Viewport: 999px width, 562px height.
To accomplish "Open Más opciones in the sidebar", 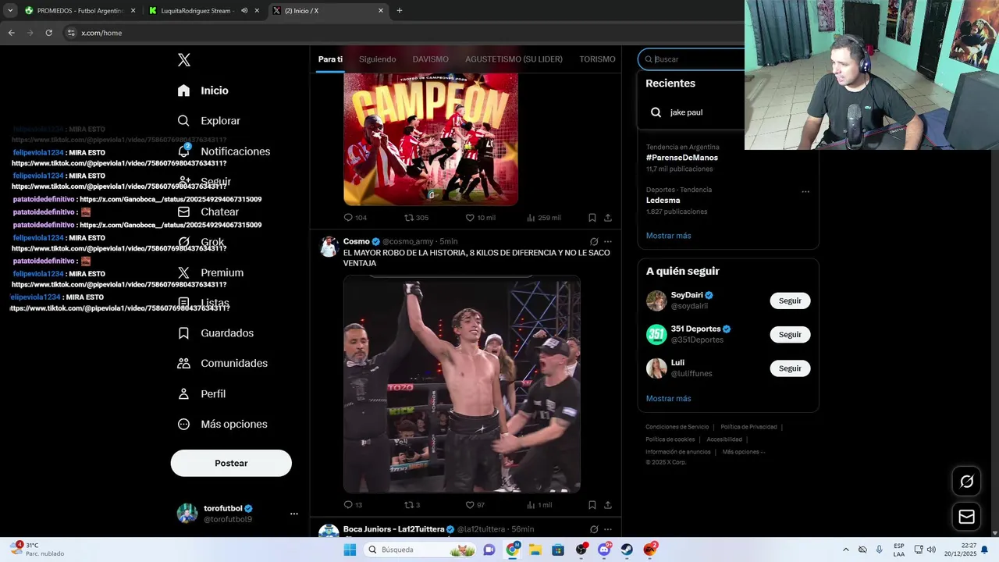I will tap(222, 425).
